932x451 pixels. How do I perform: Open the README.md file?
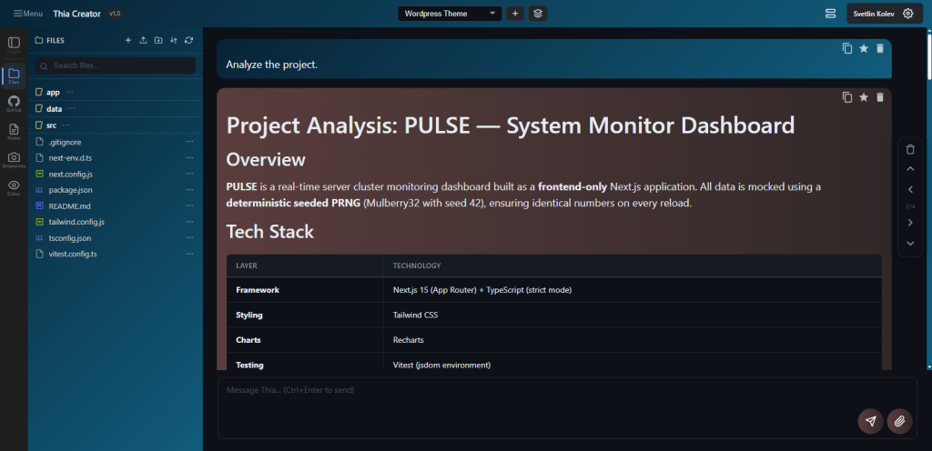(69, 205)
